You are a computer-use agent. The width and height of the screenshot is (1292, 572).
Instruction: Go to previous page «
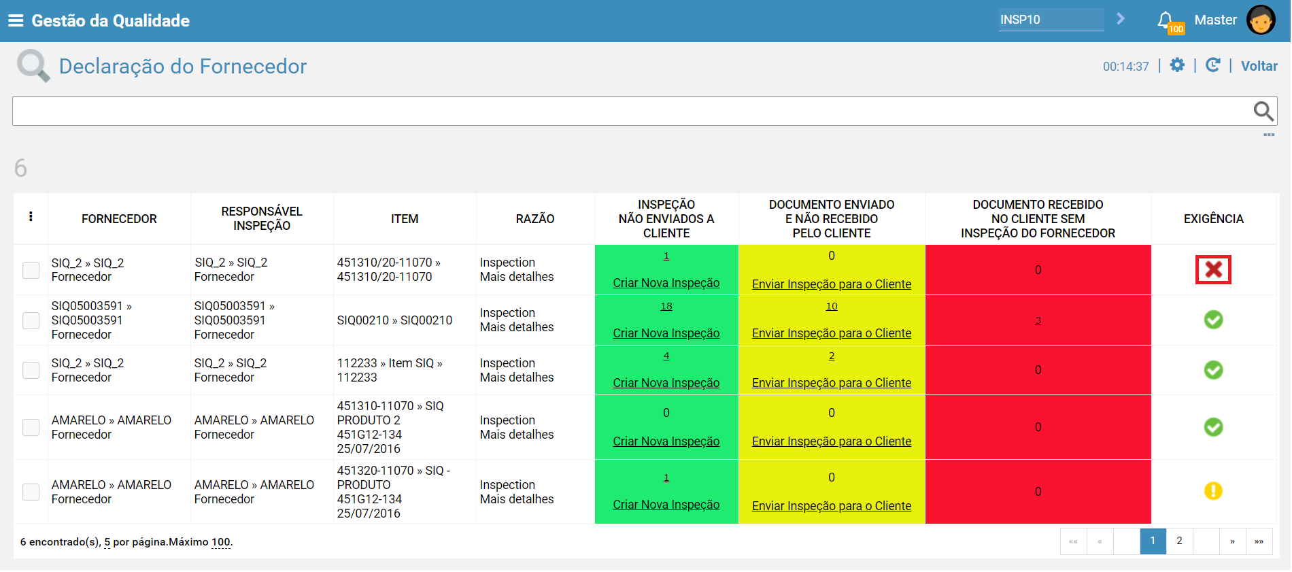[1100, 541]
